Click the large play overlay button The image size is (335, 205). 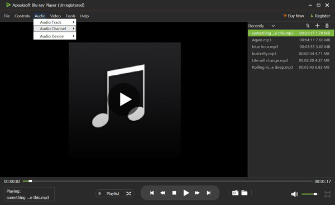click(124, 99)
